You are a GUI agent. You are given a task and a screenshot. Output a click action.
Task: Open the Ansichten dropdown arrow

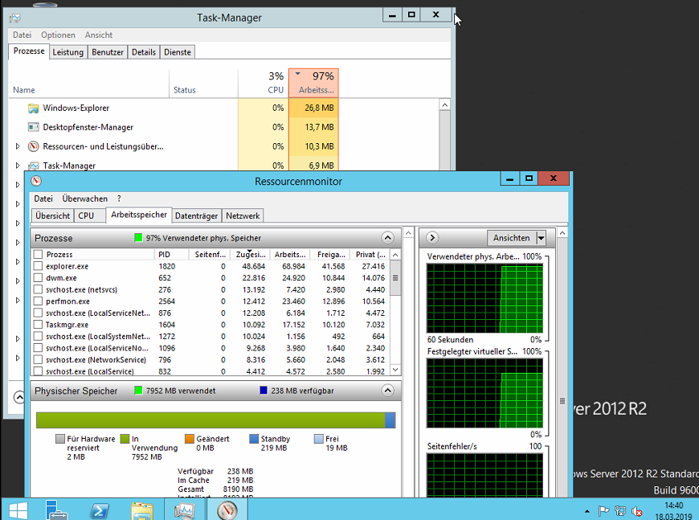541,238
